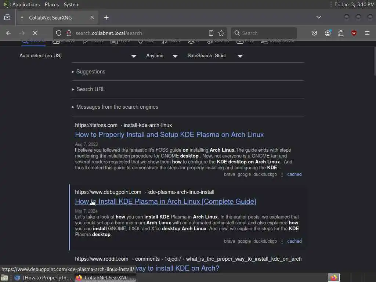Open the SafeSearch: Strict dropdown

[x=215, y=56]
